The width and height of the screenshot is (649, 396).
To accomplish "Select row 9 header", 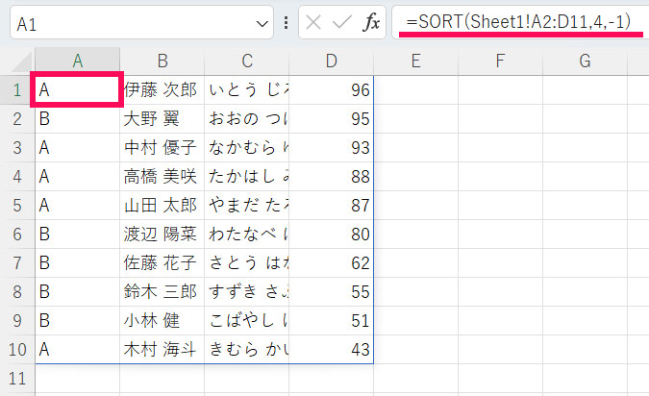I will pos(17,321).
